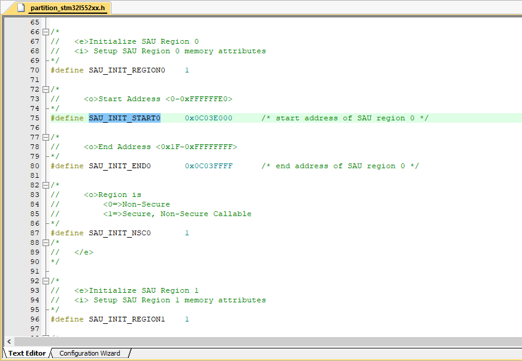The image size is (522, 361).
Task: Click the value 1 on line 87
Action: (187, 233)
